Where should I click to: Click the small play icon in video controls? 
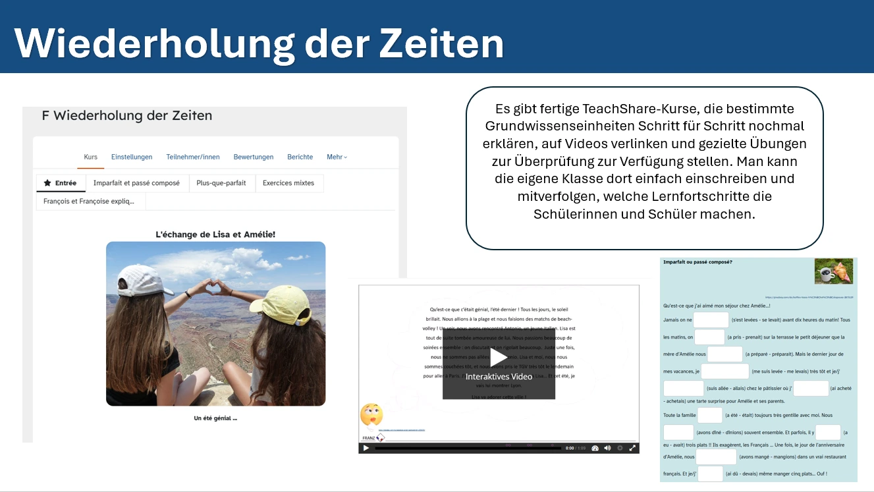(x=366, y=448)
